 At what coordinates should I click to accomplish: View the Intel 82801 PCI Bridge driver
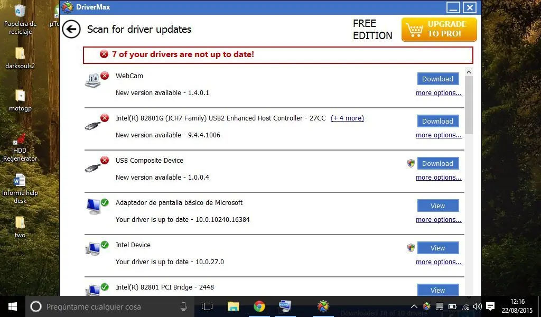[438, 290]
